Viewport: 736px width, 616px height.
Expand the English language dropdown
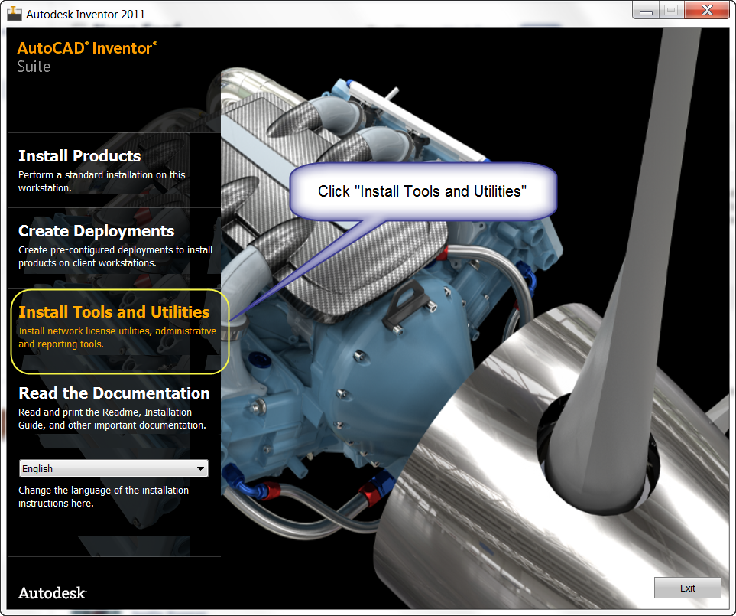click(x=114, y=468)
